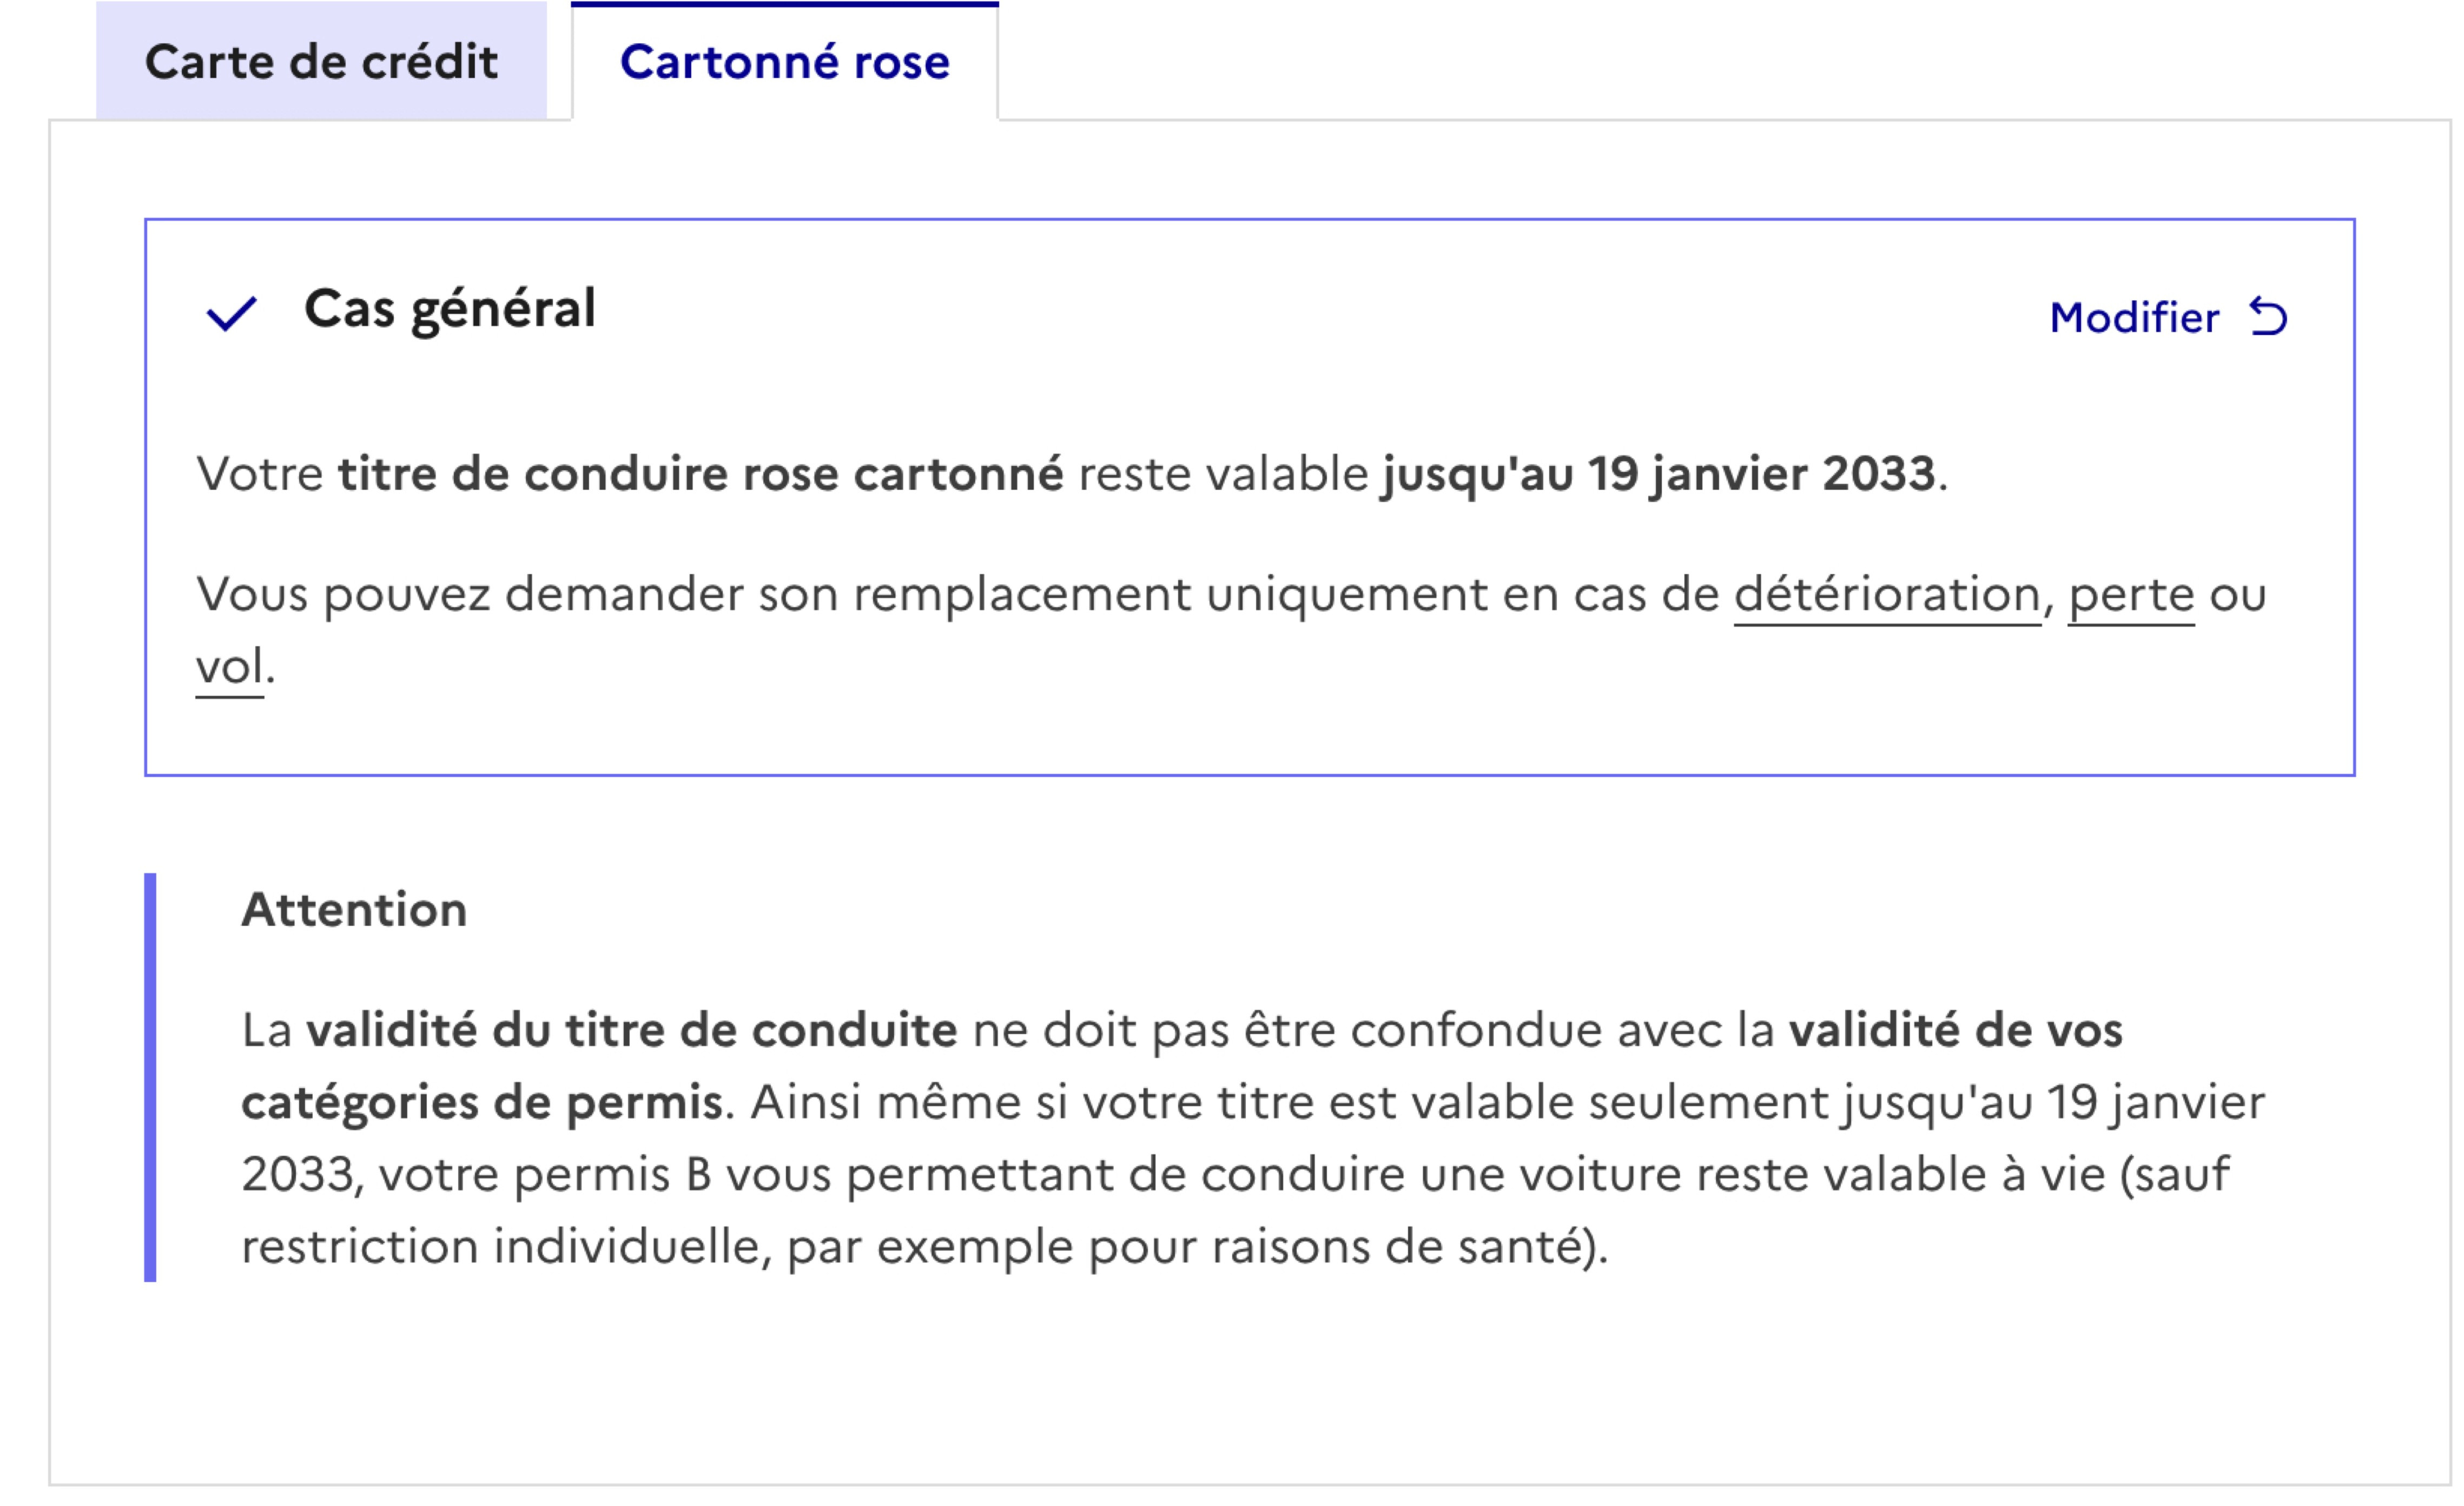Switch to the Carte de crédit tab
The image size is (2464, 1506).
click(321, 62)
